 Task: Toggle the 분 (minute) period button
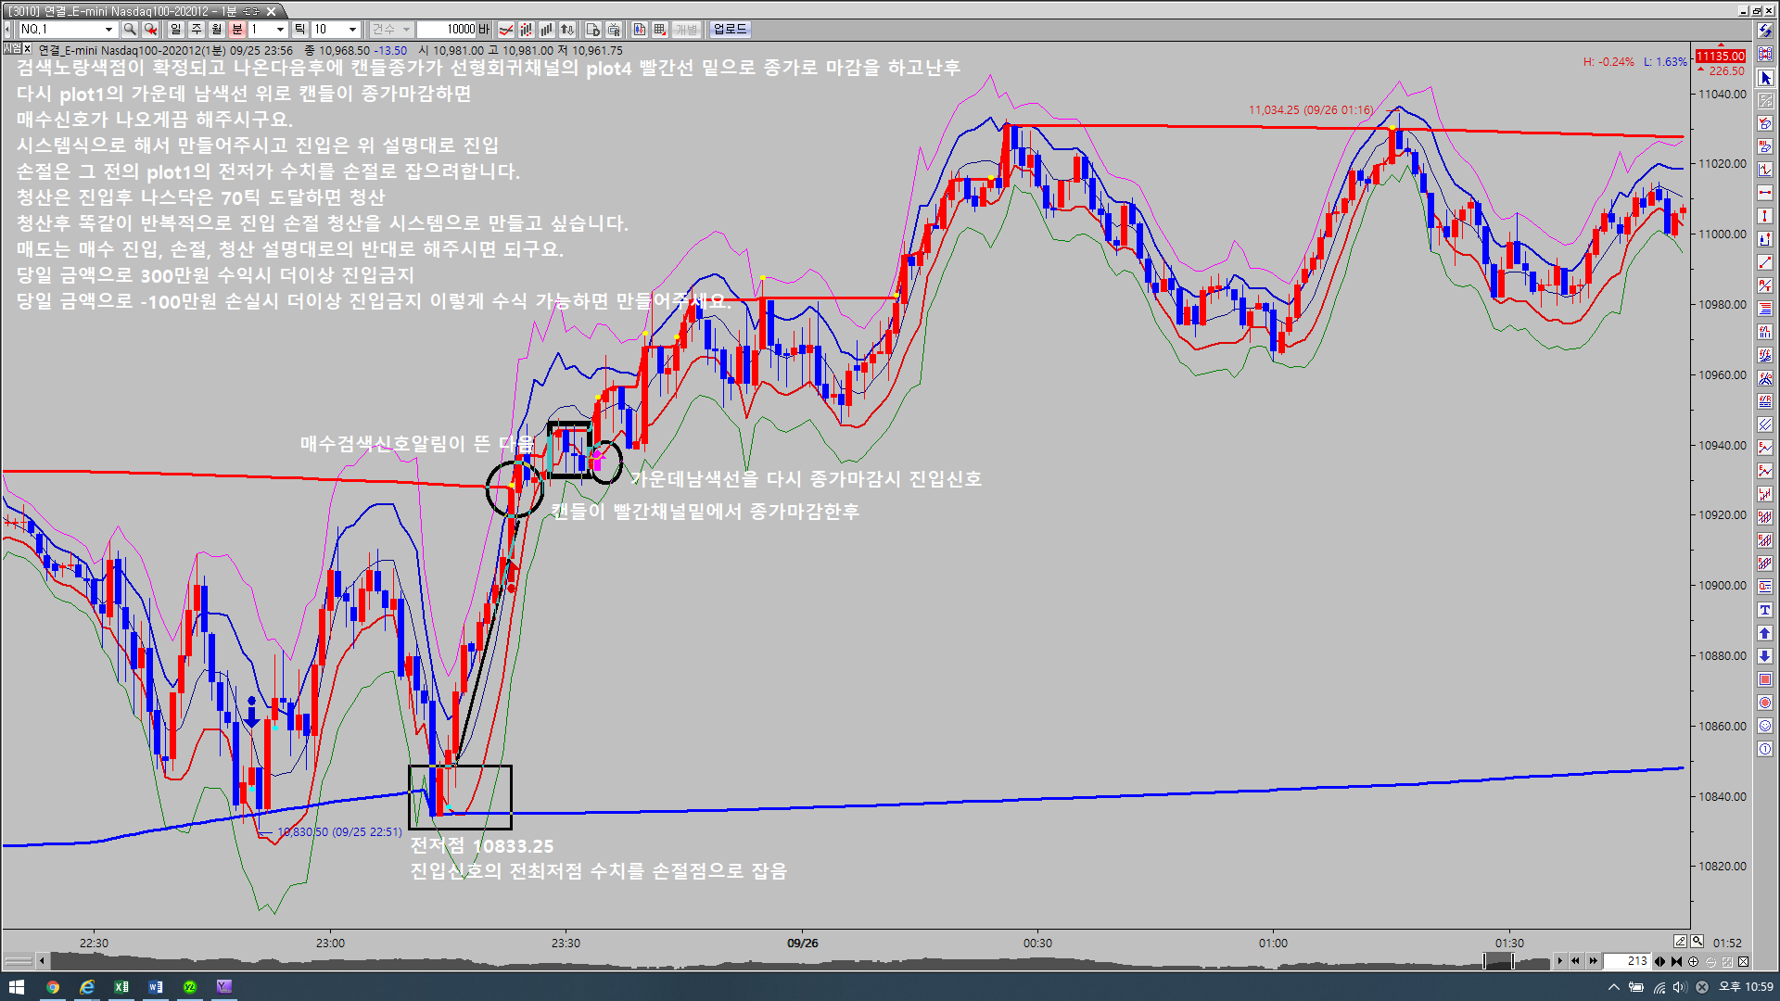236,30
